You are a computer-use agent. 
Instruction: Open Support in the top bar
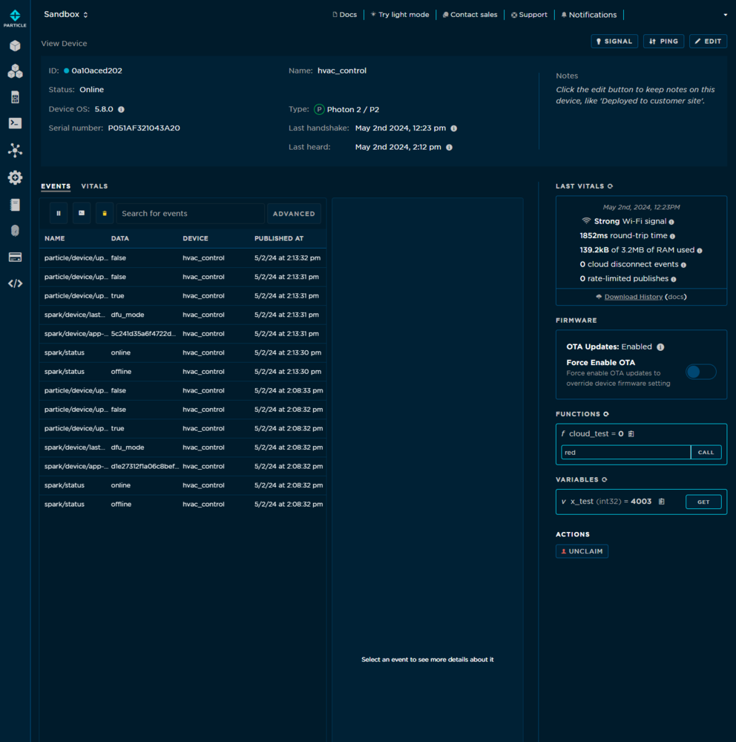(529, 15)
